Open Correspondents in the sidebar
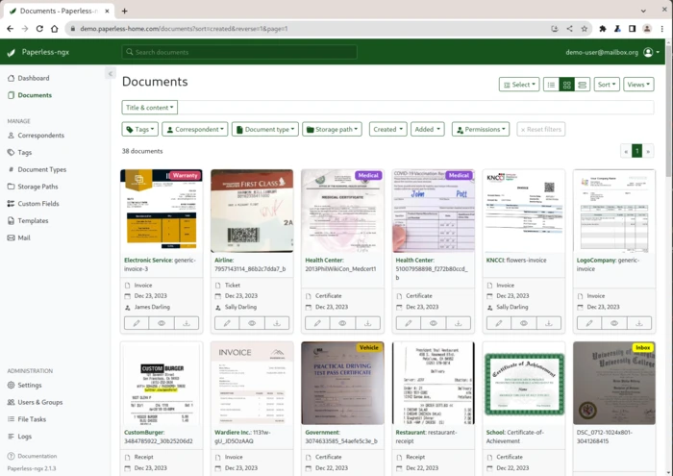673x476 pixels. point(40,136)
